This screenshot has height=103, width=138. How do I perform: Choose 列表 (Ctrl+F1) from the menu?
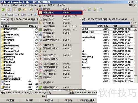point(60,9)
